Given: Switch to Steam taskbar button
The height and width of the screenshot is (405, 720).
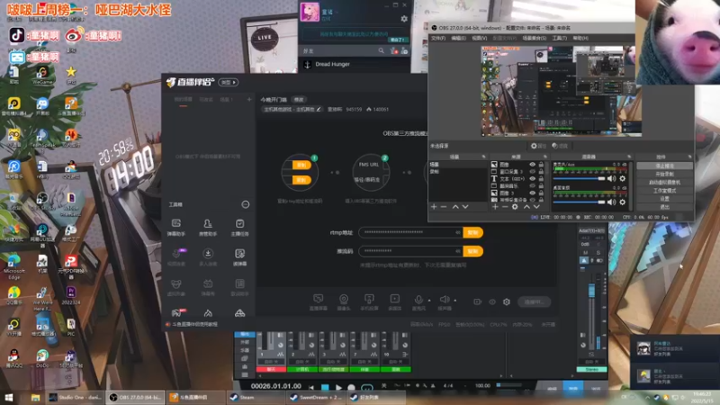Looking at the screenshot, I should coord(256,397).
